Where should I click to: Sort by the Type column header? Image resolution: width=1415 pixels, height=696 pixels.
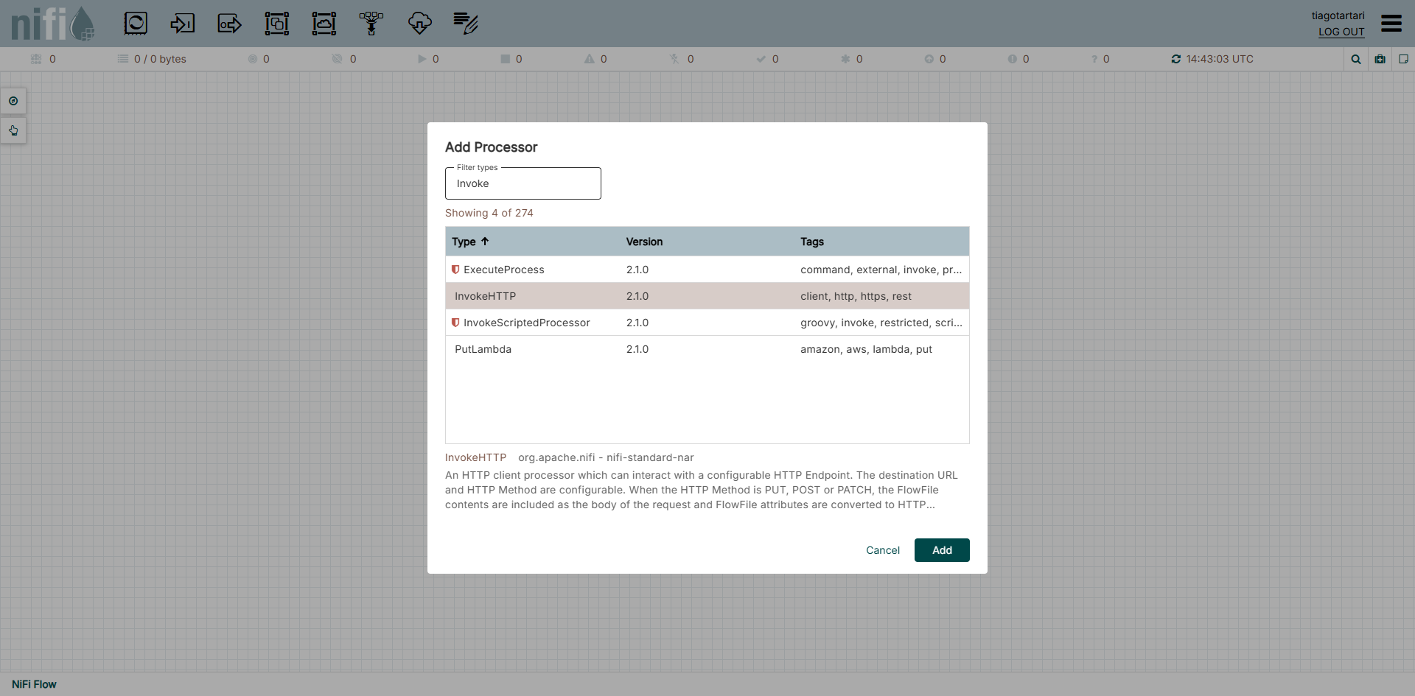(x=464, y=242)
